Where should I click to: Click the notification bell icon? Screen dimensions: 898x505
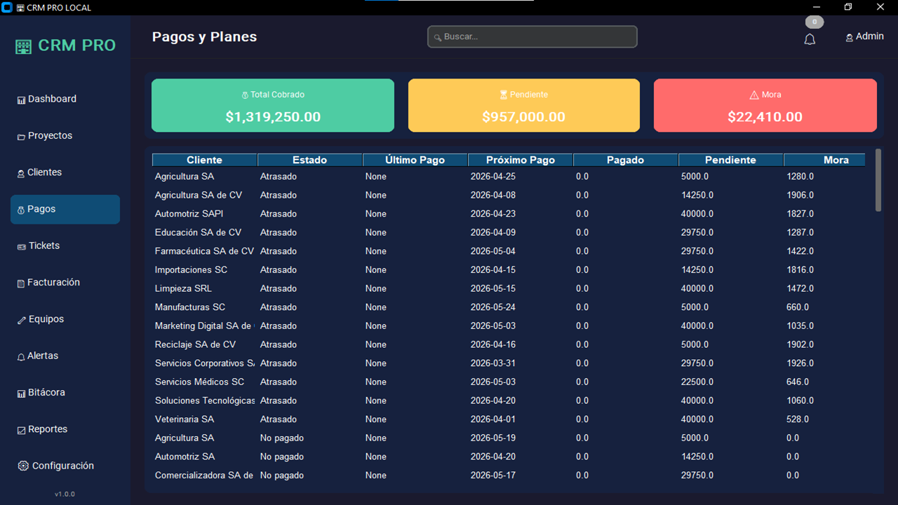point(810,39)
